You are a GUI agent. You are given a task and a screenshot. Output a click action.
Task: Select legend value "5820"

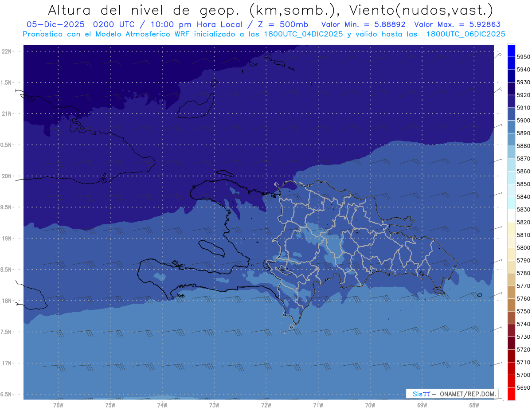coord(524,222)
